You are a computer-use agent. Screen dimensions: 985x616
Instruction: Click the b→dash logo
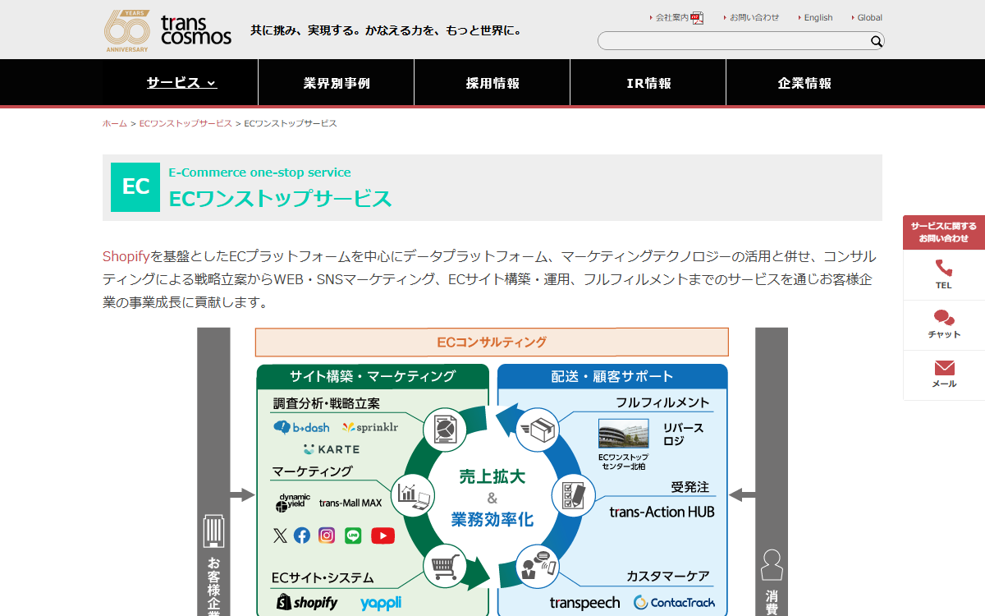click(301, 427)
